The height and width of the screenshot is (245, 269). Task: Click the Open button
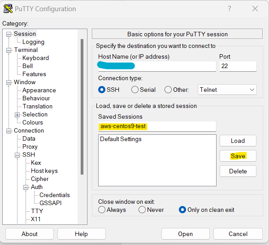186,234
